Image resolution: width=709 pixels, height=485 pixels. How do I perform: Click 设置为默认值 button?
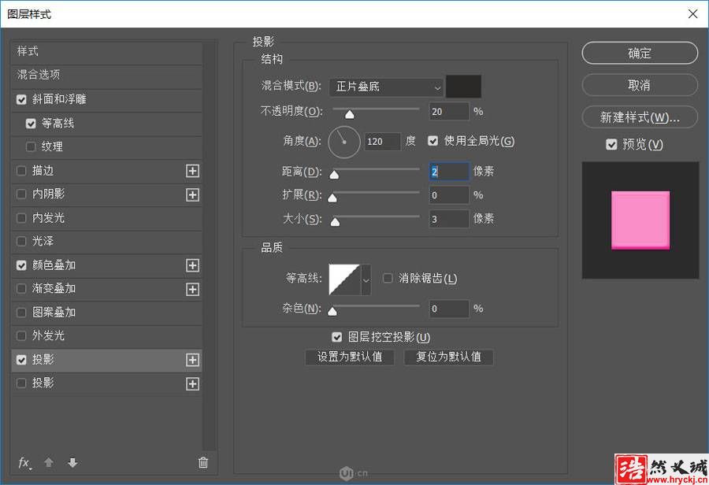pos(350,357)
